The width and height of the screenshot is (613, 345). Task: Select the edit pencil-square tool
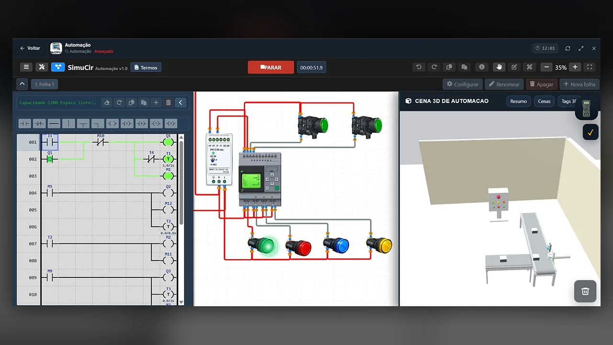click(514, 67)
